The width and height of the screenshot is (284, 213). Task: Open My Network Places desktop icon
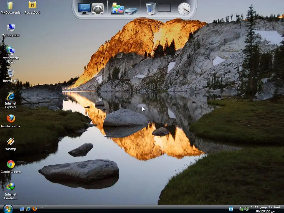11,55
